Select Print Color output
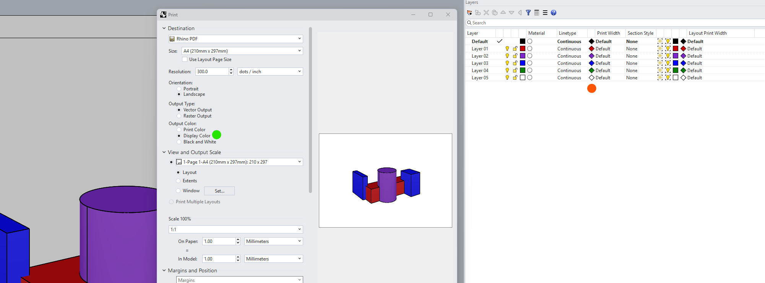Viewport: 765px width, 283px height. 179,130
